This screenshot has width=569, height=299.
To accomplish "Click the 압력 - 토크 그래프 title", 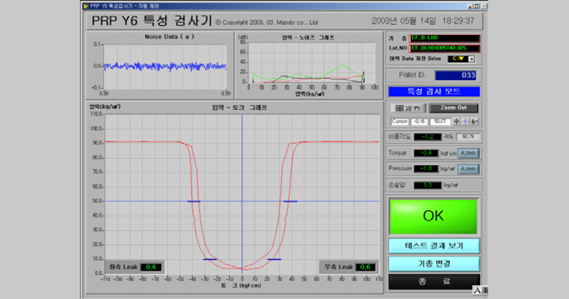I will [240, 108].
